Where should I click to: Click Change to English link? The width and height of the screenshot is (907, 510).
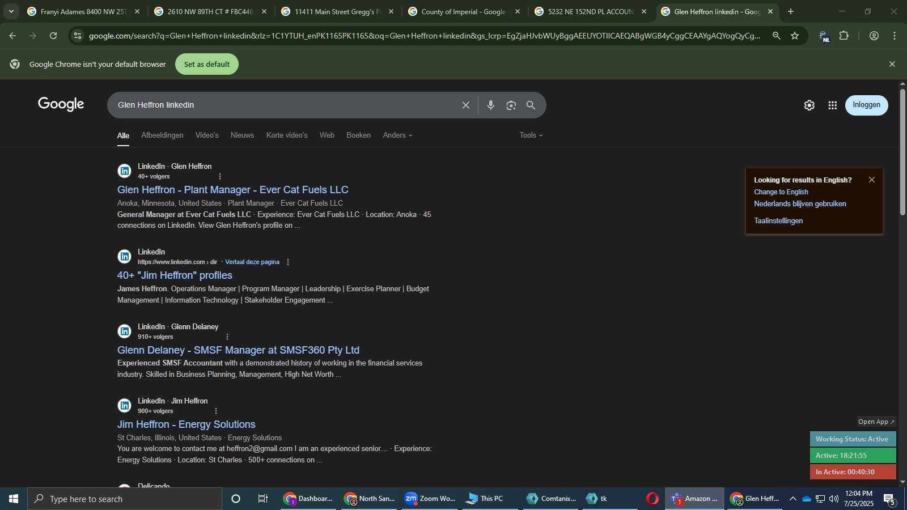point(781,192)
